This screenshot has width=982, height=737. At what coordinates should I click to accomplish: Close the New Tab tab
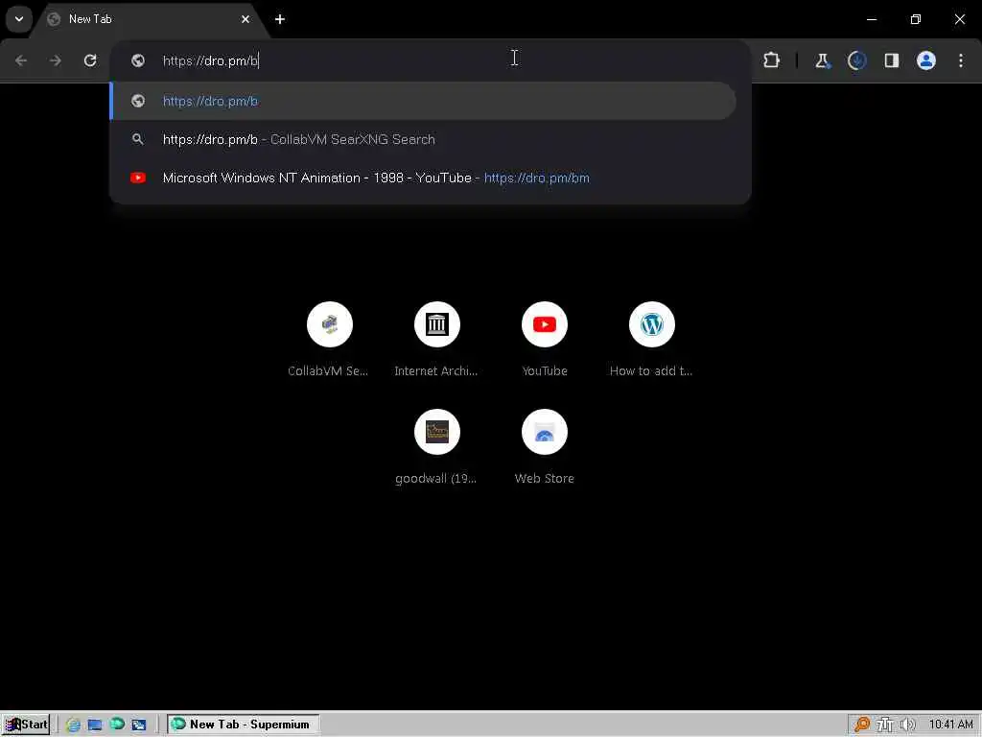(245, 19)
